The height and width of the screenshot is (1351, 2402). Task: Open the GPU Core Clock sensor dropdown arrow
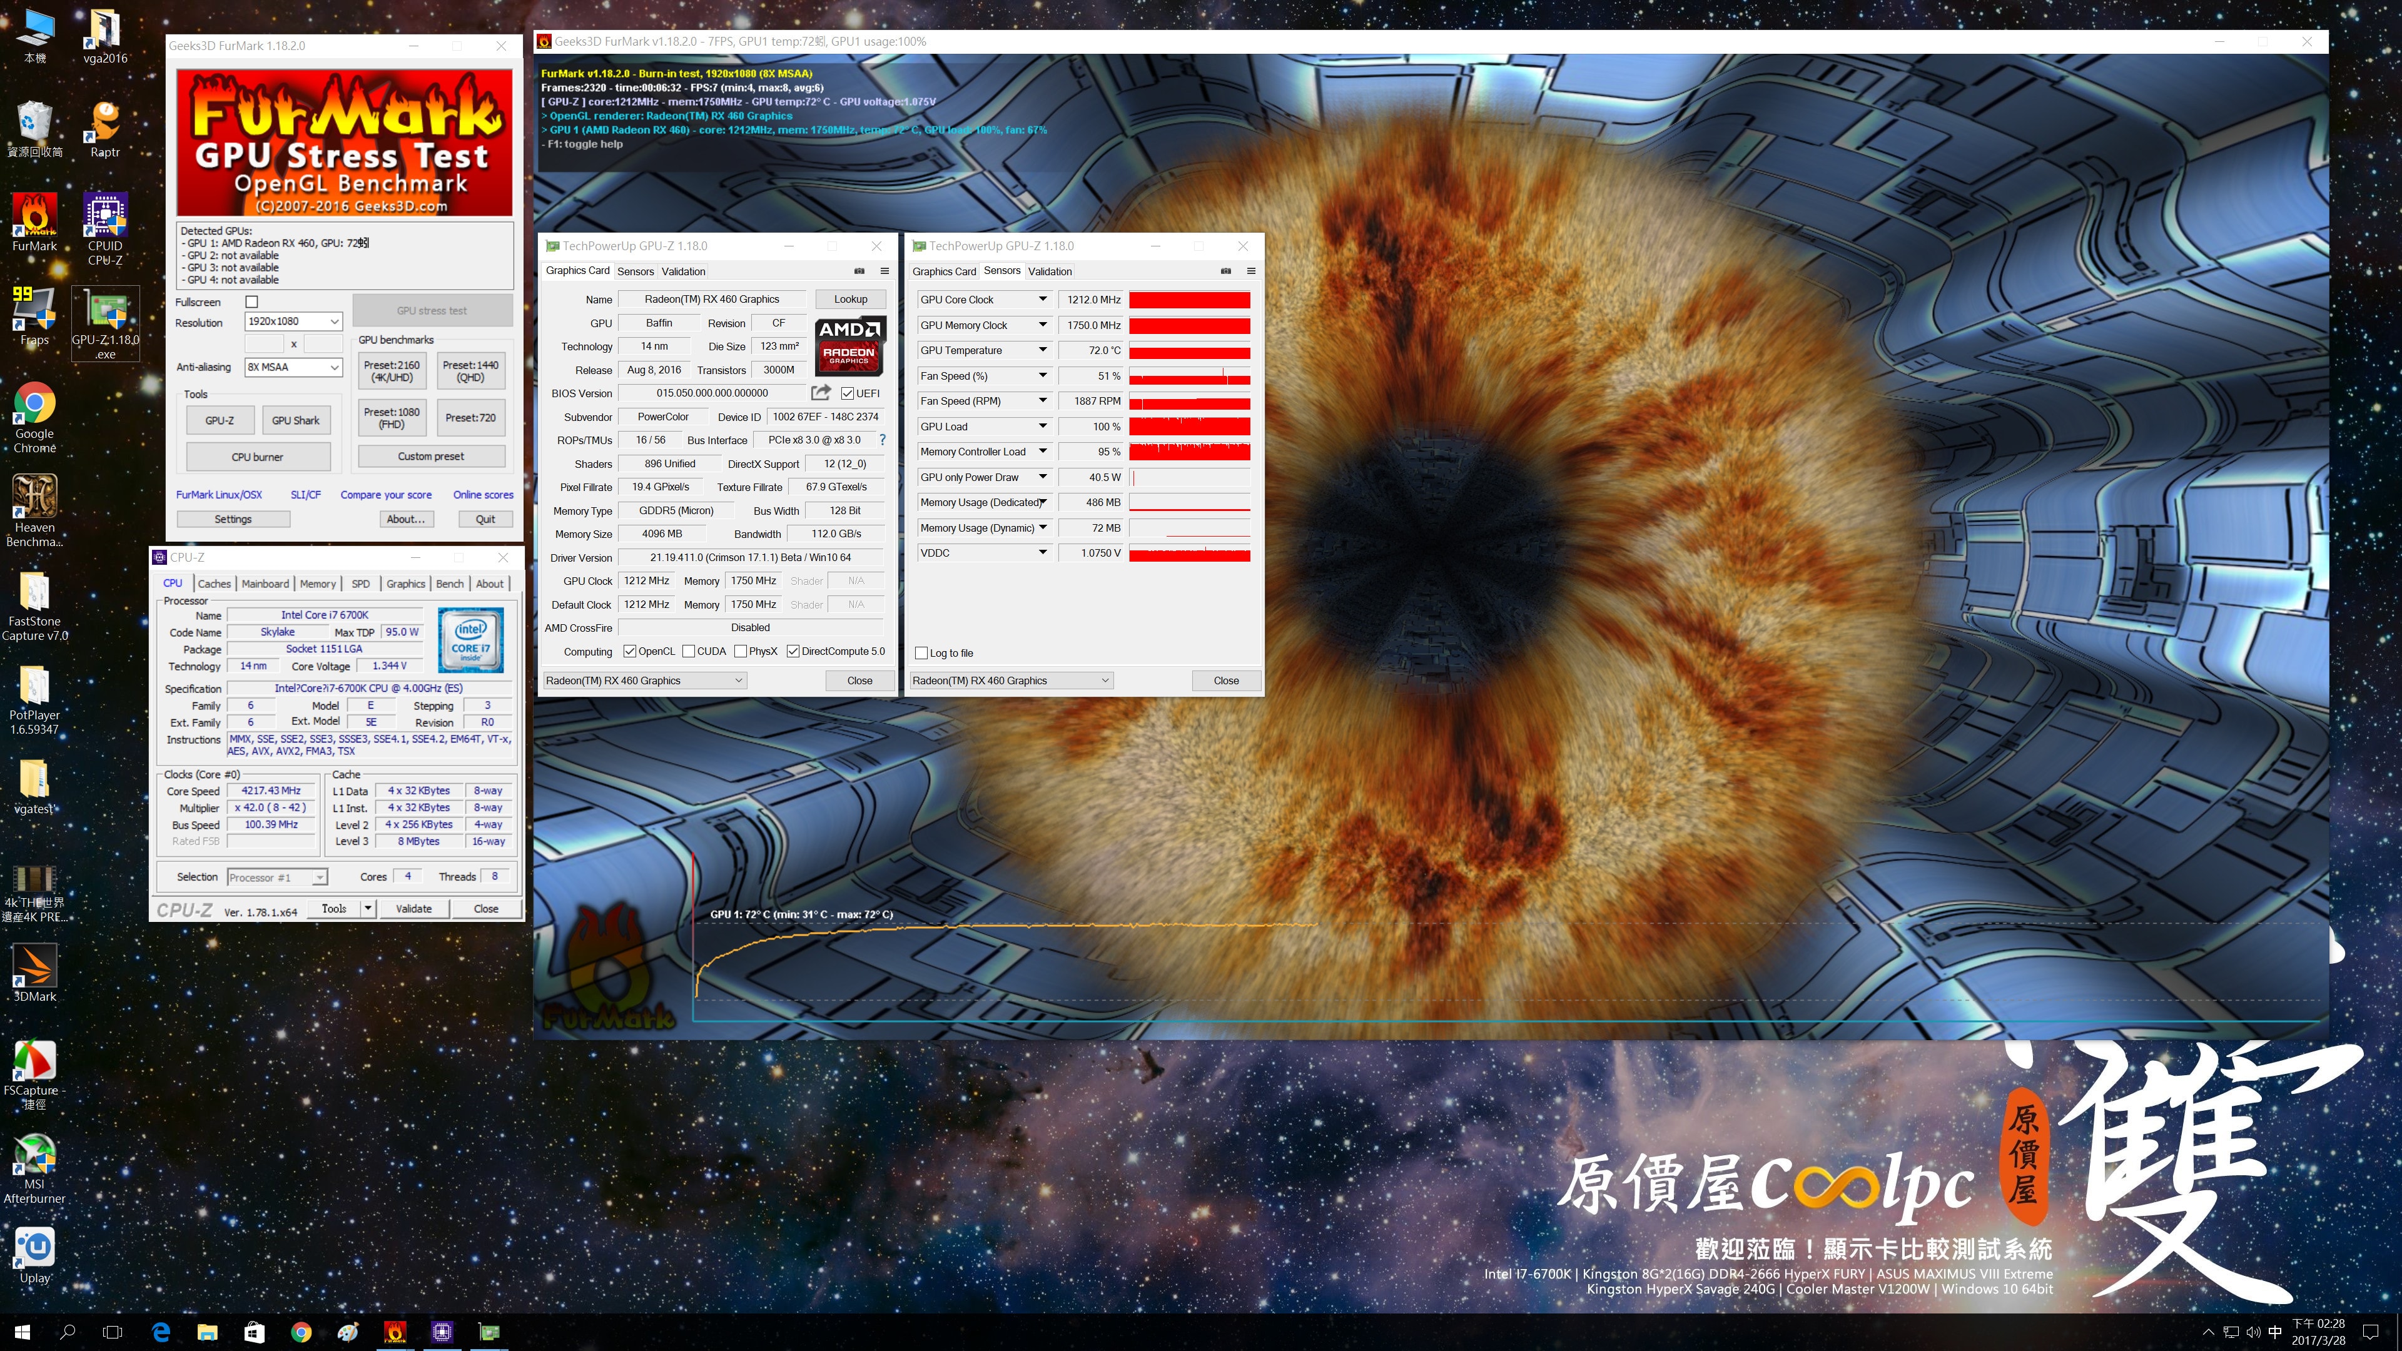pos(1043,300)
